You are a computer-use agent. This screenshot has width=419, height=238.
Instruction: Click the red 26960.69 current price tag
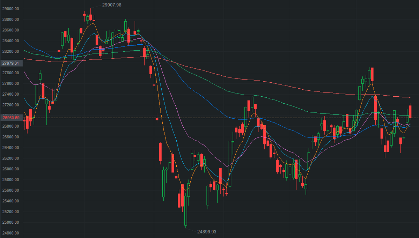pyautogui.click(x=12, y=118)
